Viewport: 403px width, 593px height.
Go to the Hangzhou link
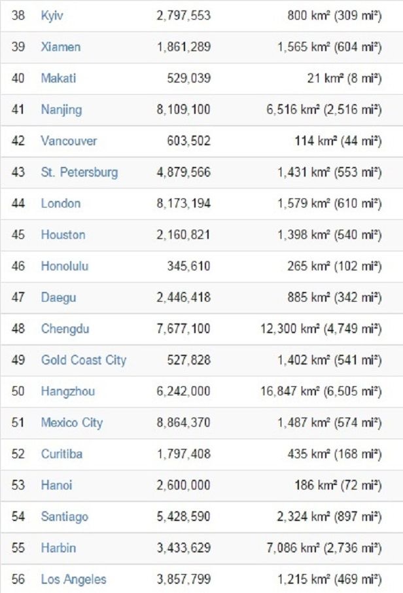point(67,391)
